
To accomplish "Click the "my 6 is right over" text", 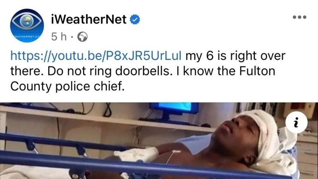I will point(235,56).
